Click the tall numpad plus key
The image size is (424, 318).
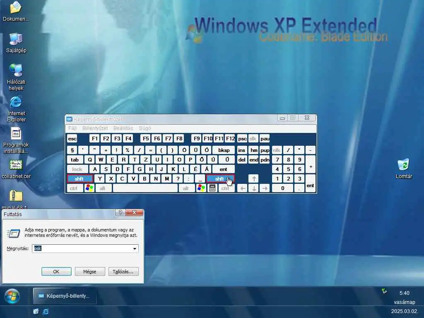(311, 164)
